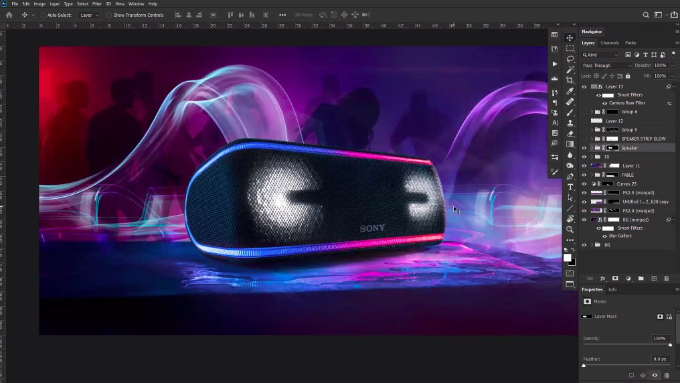The image size is (680, 383).
Task: Click the Home icon in options bar
Action: [x=9, y=15]
